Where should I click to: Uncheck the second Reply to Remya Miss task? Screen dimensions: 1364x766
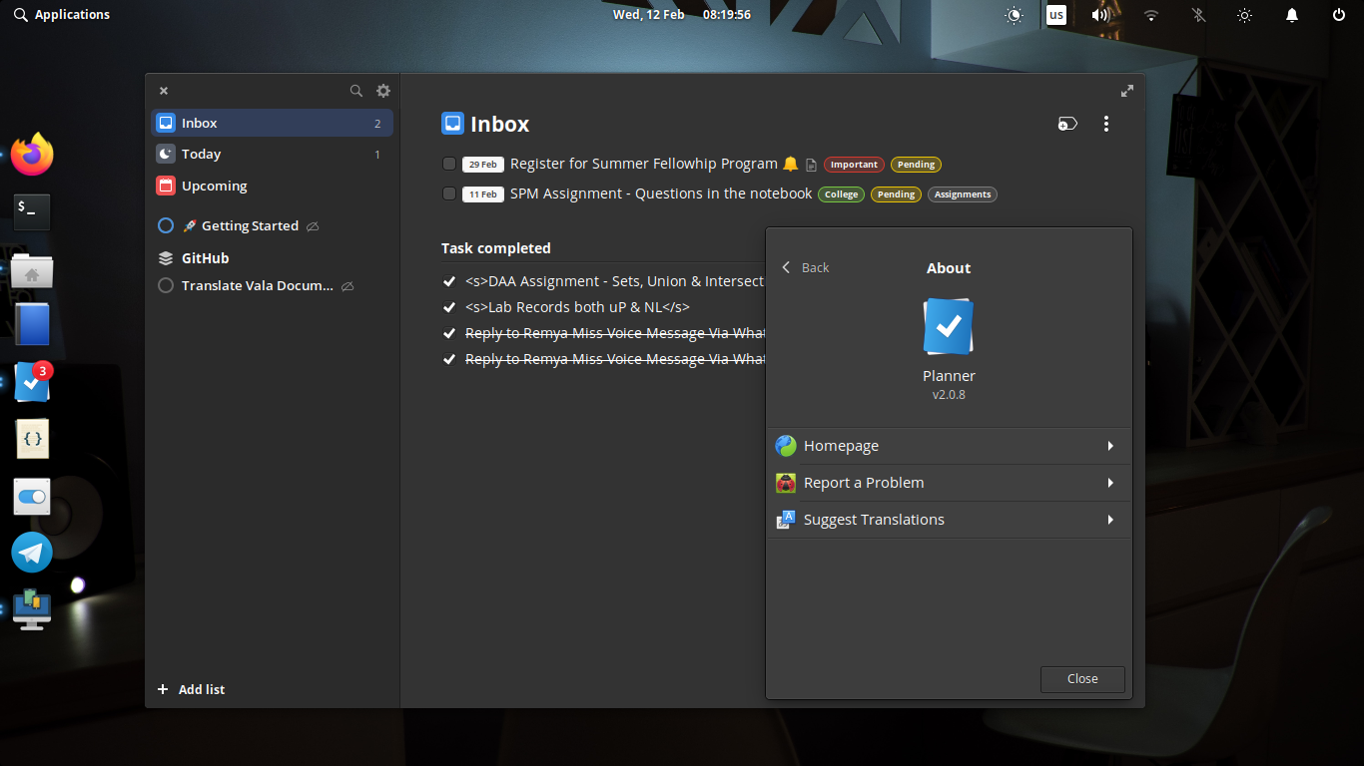point(449,359)
